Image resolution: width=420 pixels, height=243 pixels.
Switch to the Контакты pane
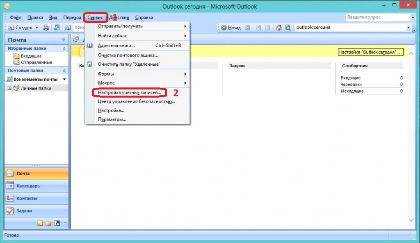[x=37, y=199]
